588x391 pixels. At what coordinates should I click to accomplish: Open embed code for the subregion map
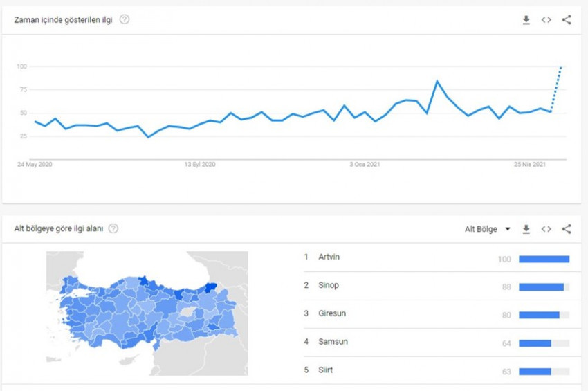tap(546, 229)
